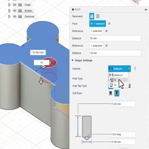
Task: Expand the HOLE dialog double-arrow icon
Action: coord(146,10)
